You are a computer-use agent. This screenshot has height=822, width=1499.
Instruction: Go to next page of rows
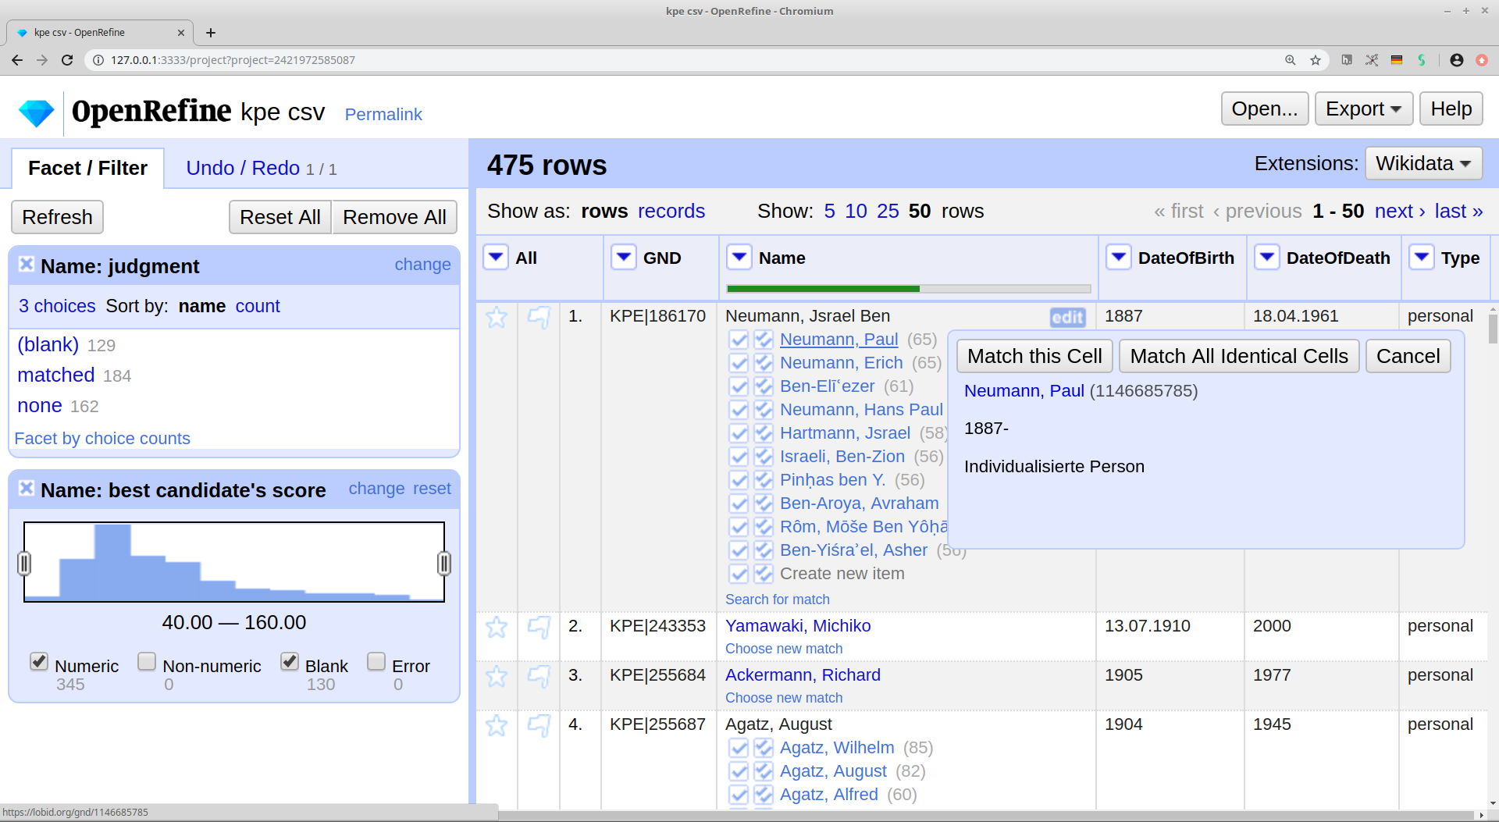click(x=1400, y=211)
